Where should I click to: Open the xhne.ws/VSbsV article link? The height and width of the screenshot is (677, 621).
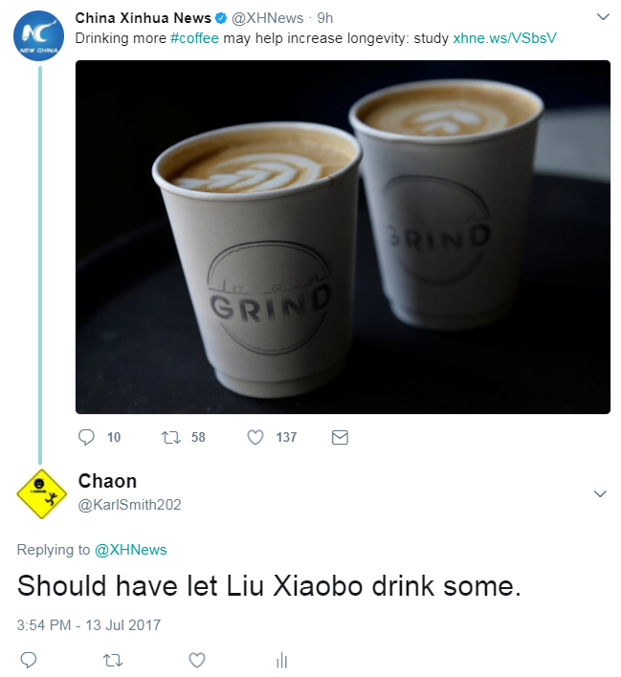pos(504,38)
